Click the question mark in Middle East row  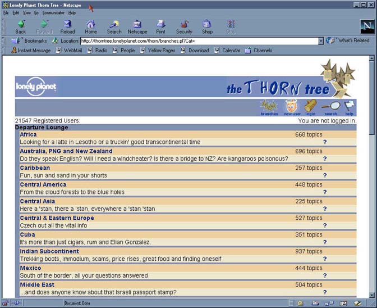click(x=325, y=292)
